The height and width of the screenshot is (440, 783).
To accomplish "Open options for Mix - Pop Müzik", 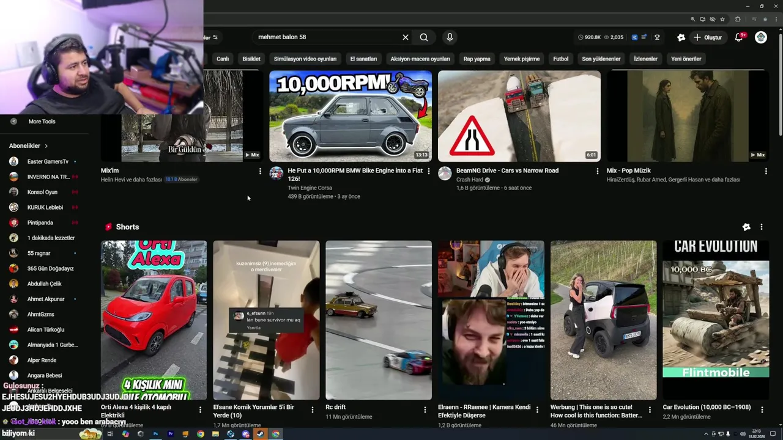I will pos(766,171).
